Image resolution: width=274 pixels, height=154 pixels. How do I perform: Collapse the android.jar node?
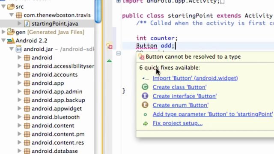tap(12, 49)
